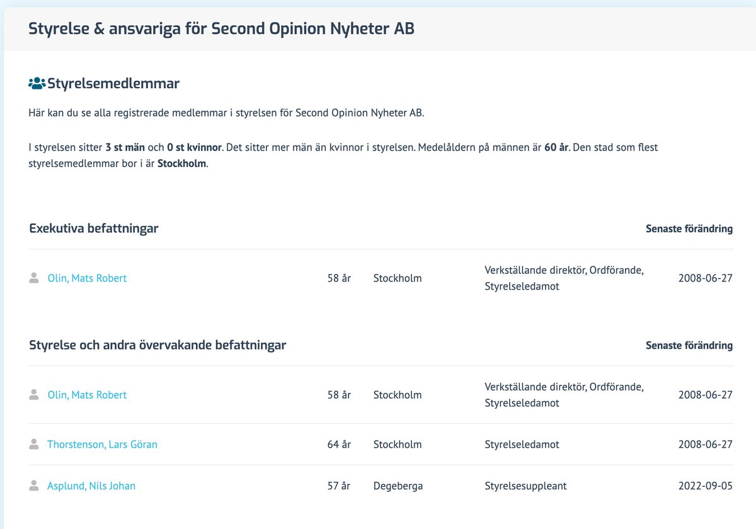Click the role Styrelsesuppleant

point(526,486)
